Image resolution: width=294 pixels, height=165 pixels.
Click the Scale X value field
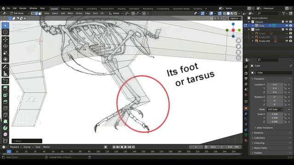[275, 114]
